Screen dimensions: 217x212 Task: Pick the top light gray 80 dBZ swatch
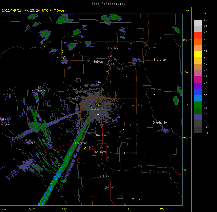[x=198, y=23]
